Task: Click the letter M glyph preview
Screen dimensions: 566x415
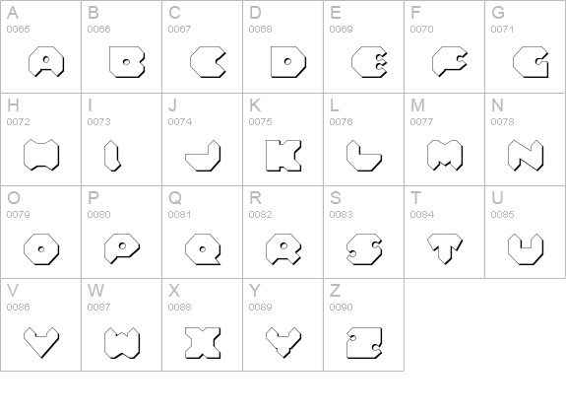Action: [445, 155]
